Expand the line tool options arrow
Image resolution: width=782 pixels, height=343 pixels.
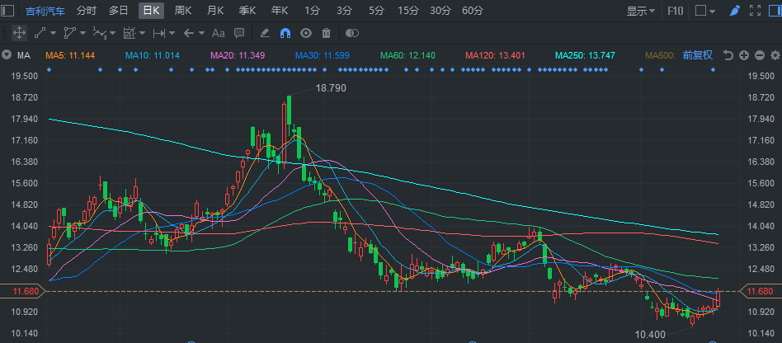coord(53,34)
